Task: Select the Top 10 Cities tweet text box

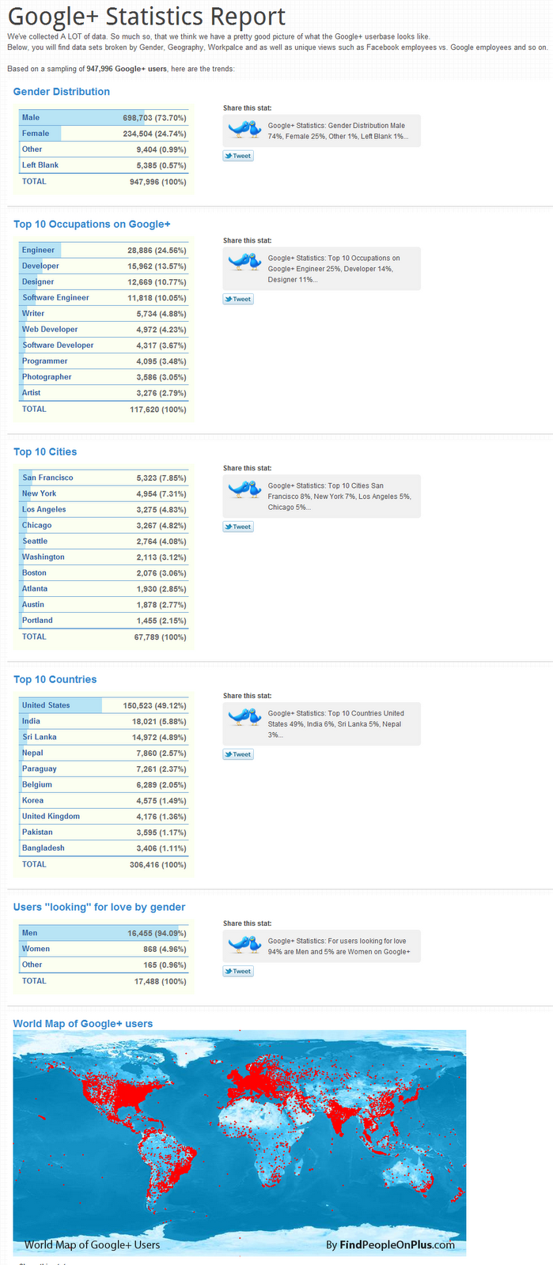Action: click(322, 497)
